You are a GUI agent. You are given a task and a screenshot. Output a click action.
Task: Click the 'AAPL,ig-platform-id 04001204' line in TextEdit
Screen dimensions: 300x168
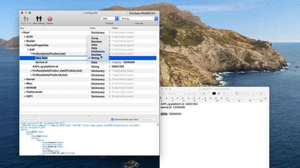tap(179, 104)
